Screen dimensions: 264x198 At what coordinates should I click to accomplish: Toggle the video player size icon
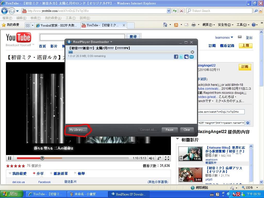click(x=159, y=158)
